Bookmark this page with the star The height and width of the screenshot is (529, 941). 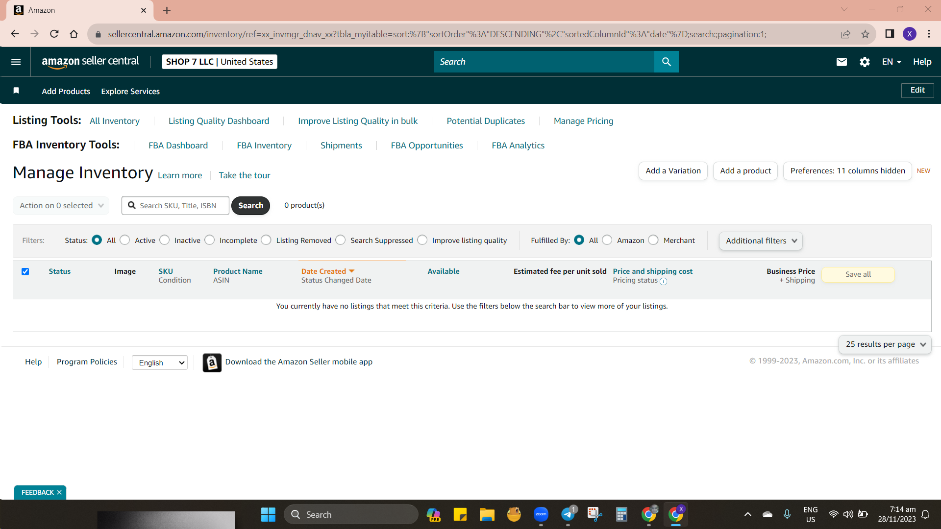(865, 34)
